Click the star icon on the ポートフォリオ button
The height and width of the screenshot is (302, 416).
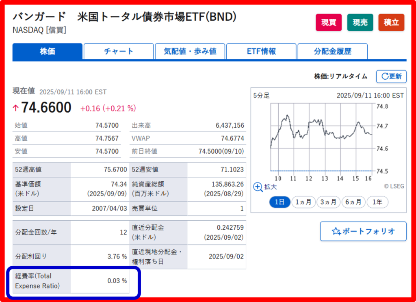coord(336,231)
